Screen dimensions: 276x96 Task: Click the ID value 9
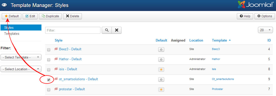click(x=269, y=79)
